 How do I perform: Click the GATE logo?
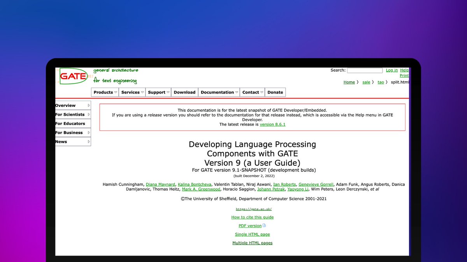tap(73, 76)
